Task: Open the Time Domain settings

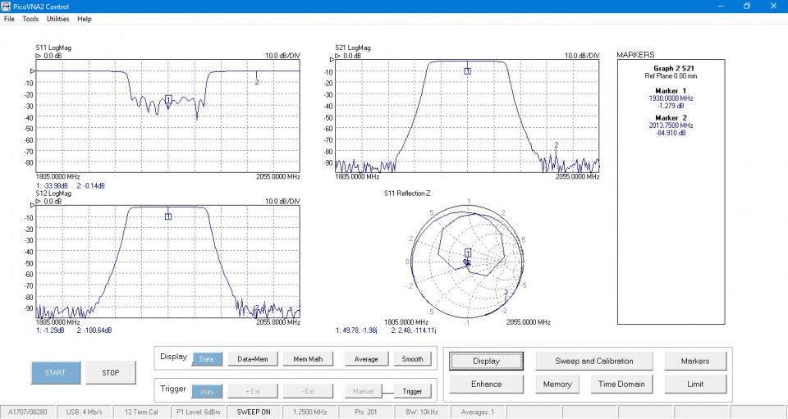Action: [620, 384]
